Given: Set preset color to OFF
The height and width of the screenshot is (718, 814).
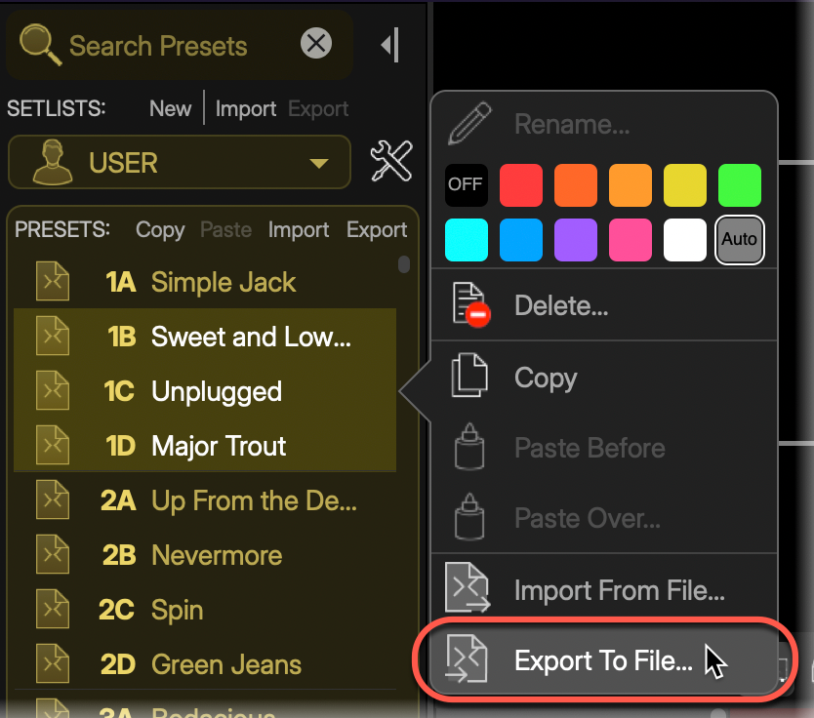Looking at the screenshot, I should [x=466, y=185].
